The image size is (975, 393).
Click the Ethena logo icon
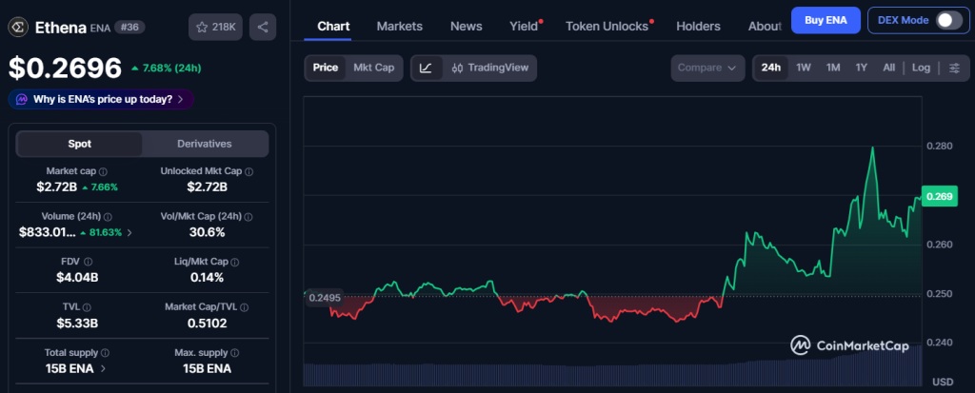19,28
